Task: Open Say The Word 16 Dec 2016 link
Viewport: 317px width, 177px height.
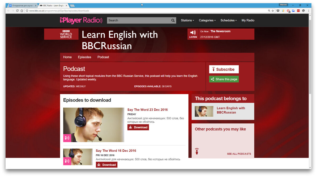Action: (x=116, y=151)
